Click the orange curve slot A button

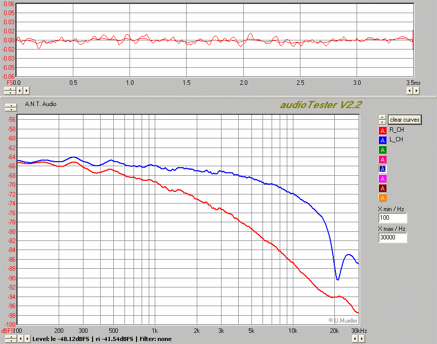click(x=382, y=198)
